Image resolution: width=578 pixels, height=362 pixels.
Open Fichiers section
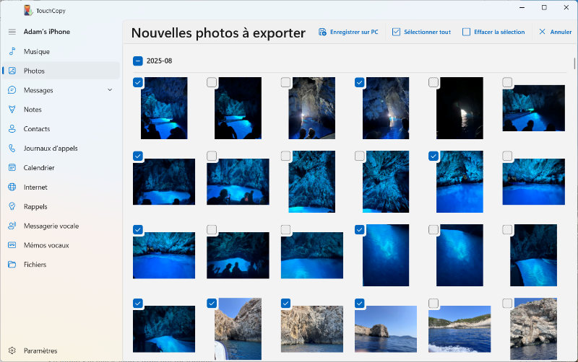61,265
